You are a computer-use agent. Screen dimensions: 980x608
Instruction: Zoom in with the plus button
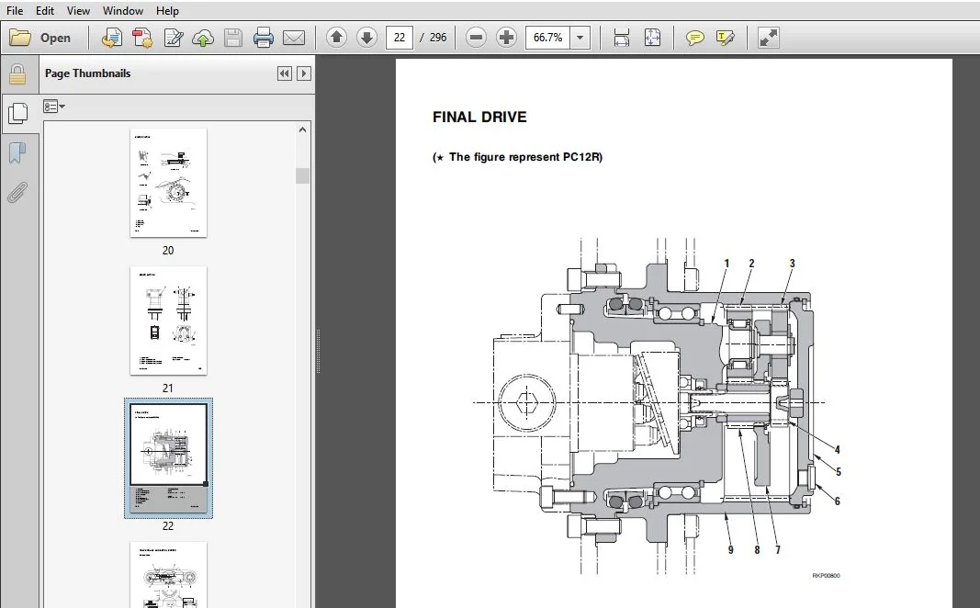(506, 38)
